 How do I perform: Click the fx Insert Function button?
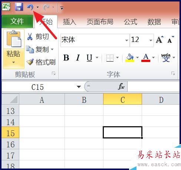(121, 86)
